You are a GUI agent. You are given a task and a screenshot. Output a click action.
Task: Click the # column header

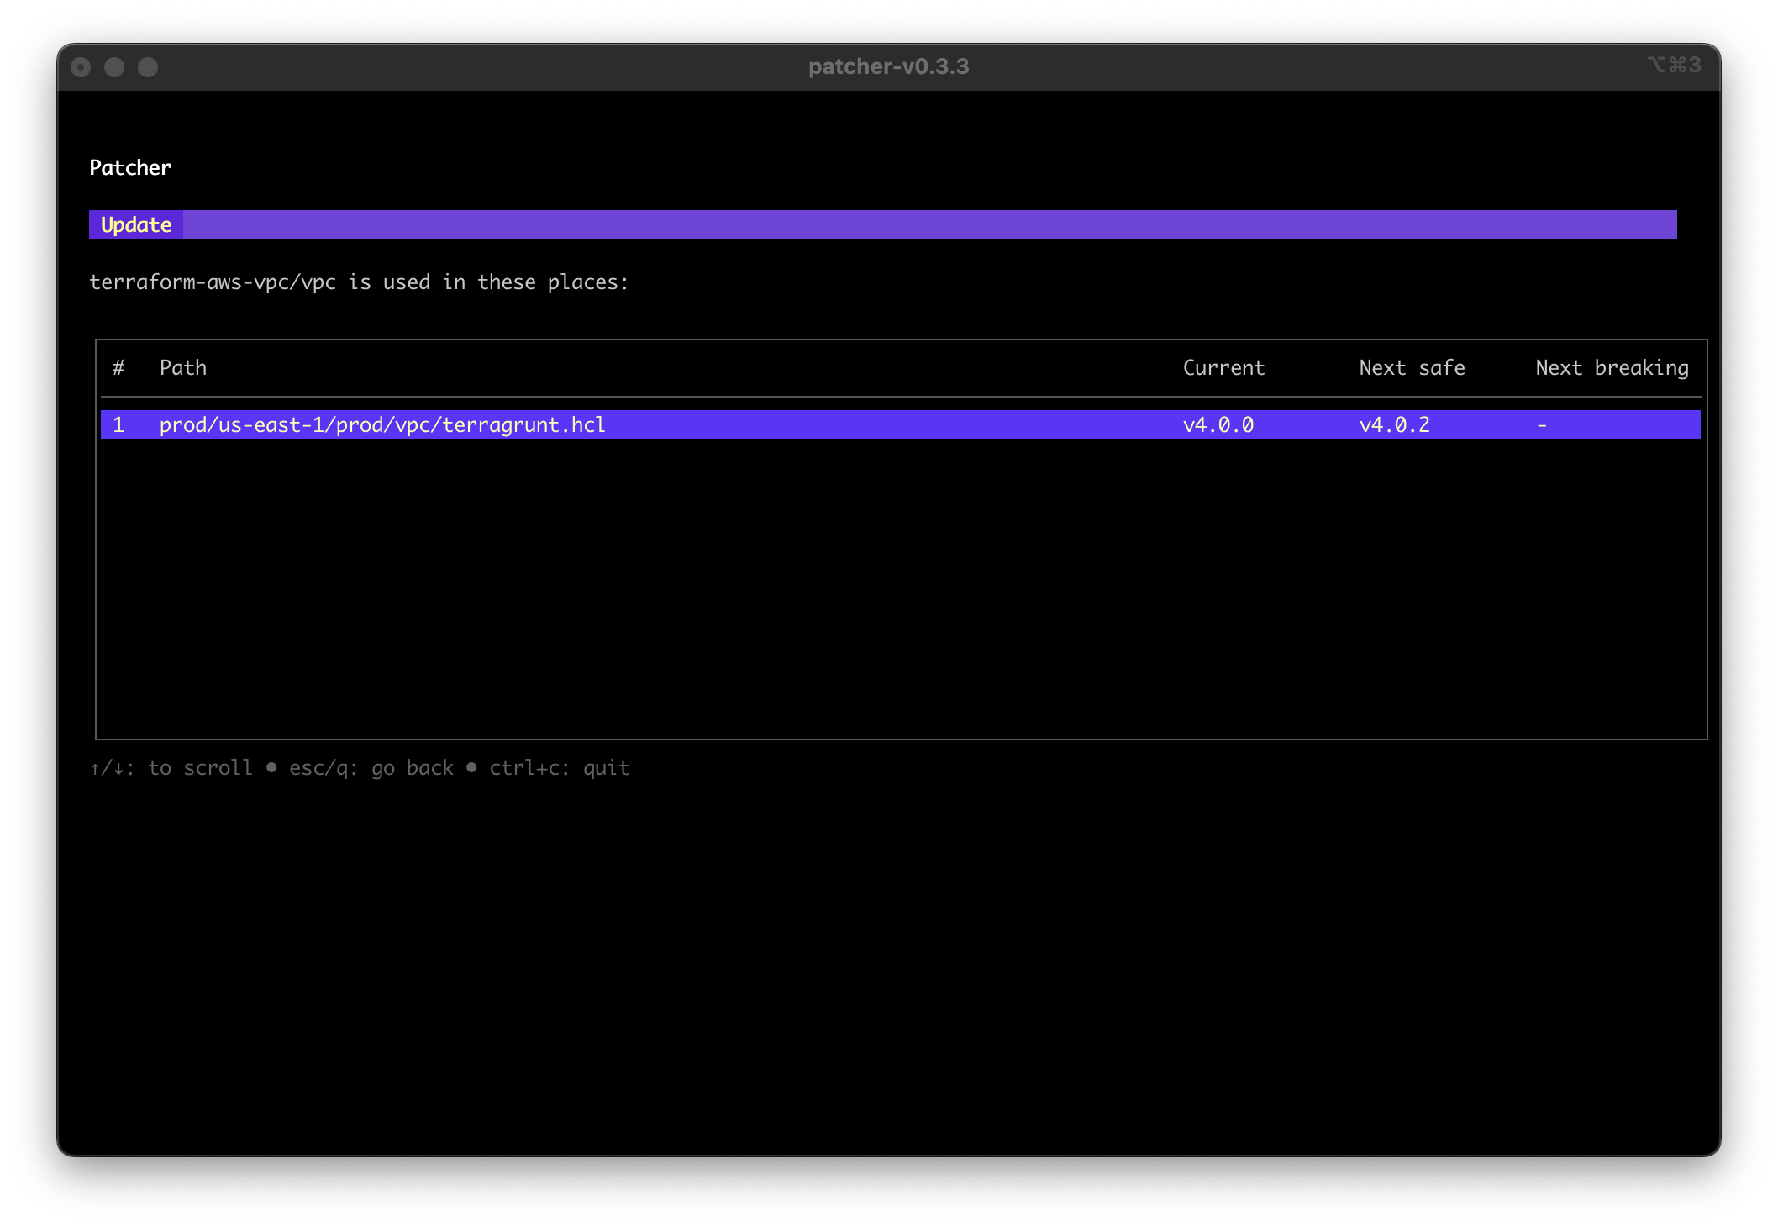click(119, 367)
